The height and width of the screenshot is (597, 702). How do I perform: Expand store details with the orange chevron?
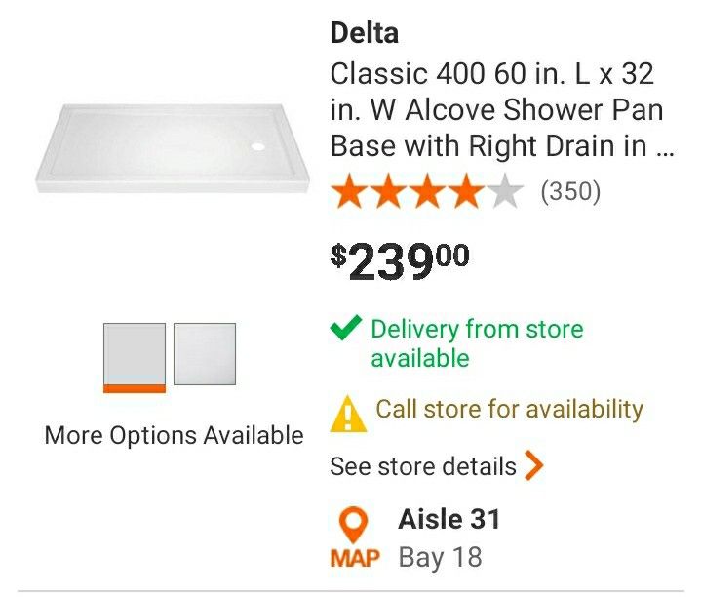click(x=533, y=466)
